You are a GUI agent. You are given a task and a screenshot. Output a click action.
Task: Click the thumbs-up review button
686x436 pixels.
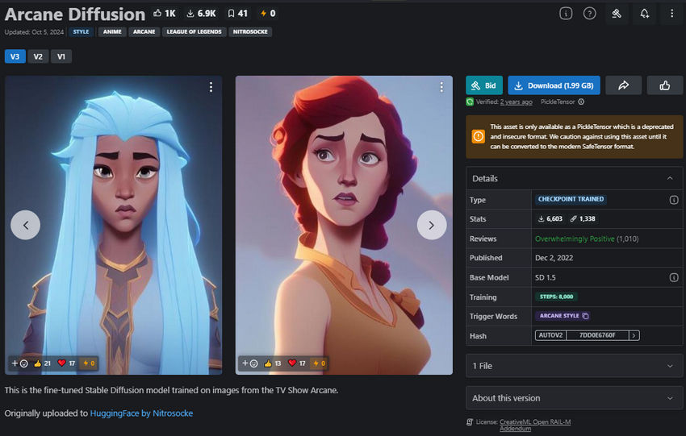point(664,85)
